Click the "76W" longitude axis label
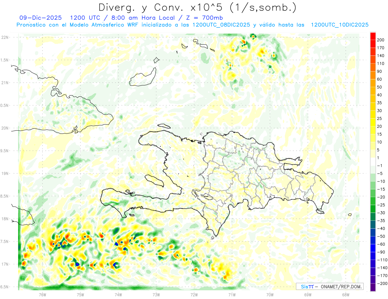The width and height of the screenshot is (388, 299). point(42,294)
